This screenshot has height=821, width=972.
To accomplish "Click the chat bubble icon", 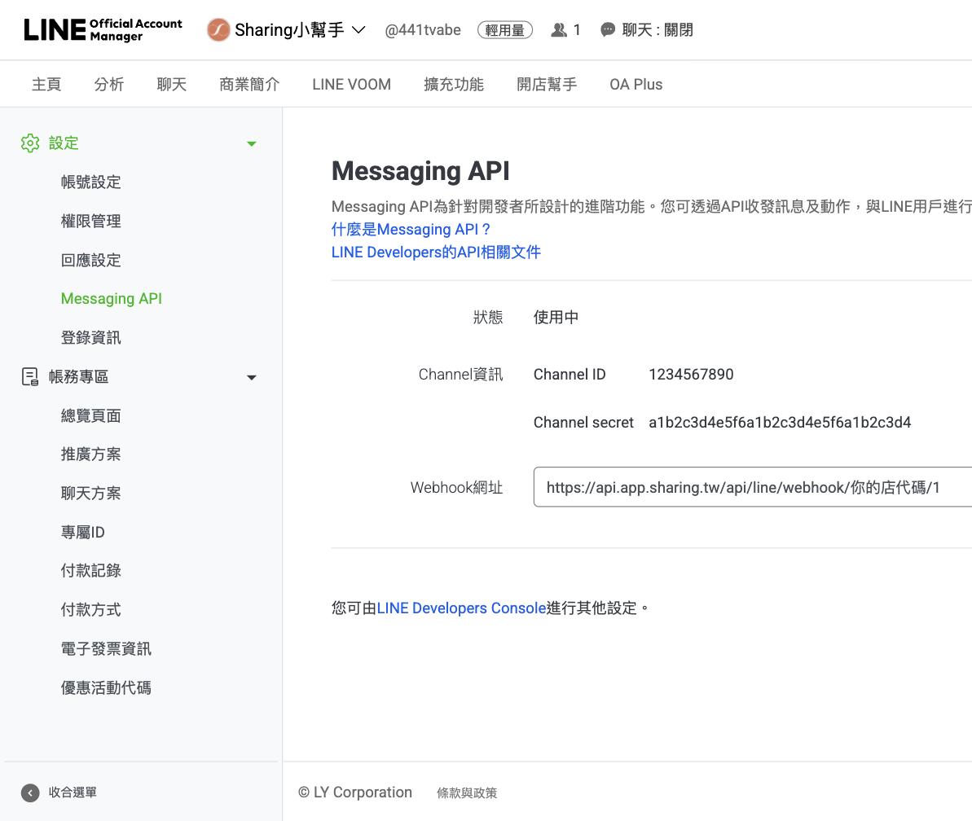I will click(x=608, y=30).
